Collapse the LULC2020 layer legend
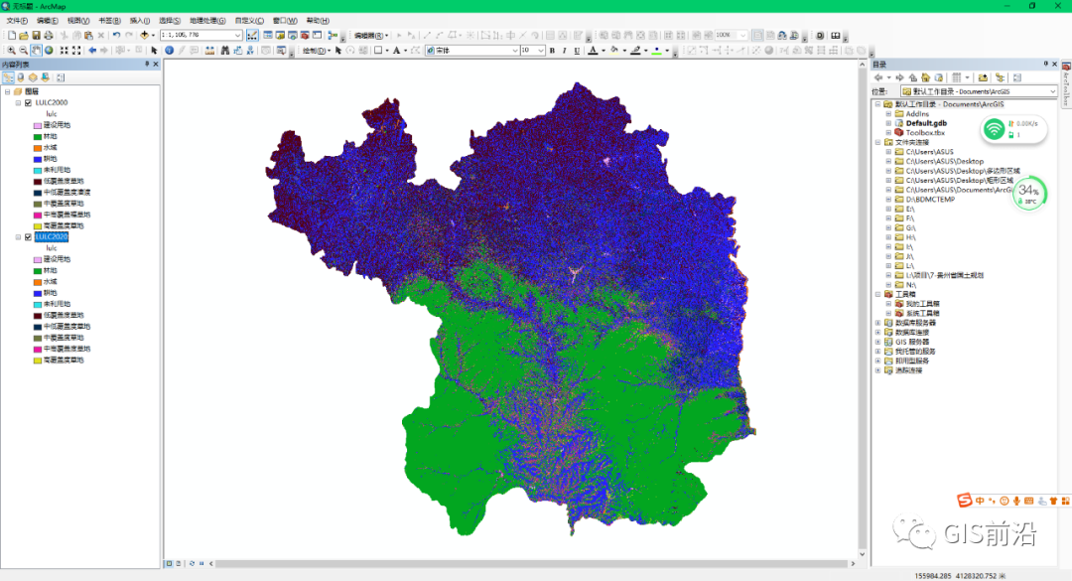This screenshot has height=581, width=1072. tap(19, 236)
